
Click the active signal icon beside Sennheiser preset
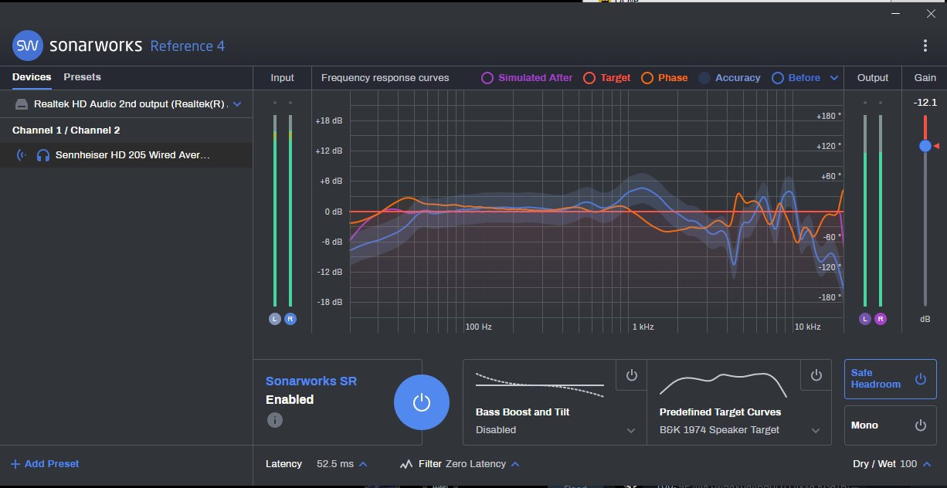[21, 155]
